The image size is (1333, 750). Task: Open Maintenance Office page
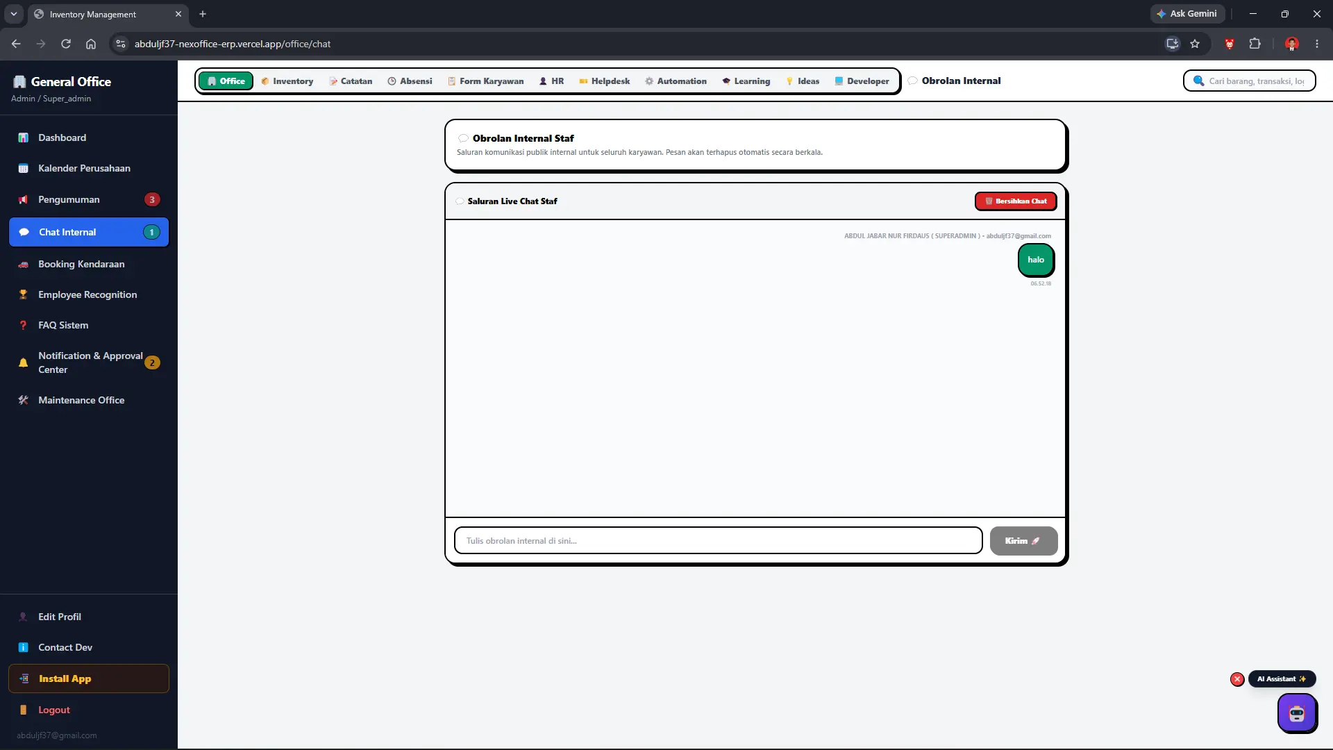[89, 400]
